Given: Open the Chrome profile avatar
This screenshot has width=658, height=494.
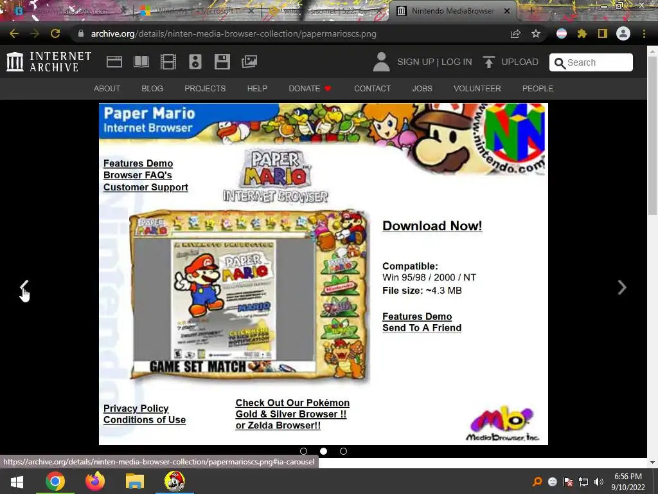Looking at the screenshot, I should click(623, 33).
